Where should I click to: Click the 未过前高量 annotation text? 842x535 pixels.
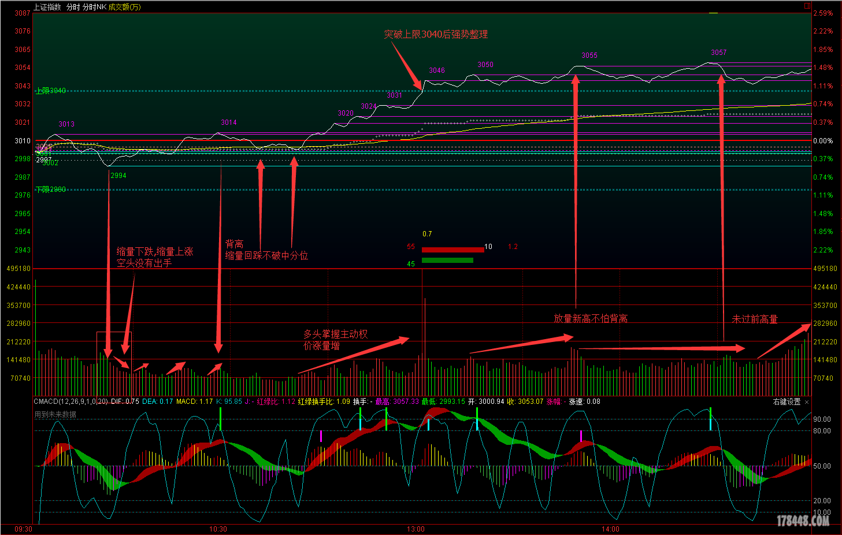tap(755, 319)
